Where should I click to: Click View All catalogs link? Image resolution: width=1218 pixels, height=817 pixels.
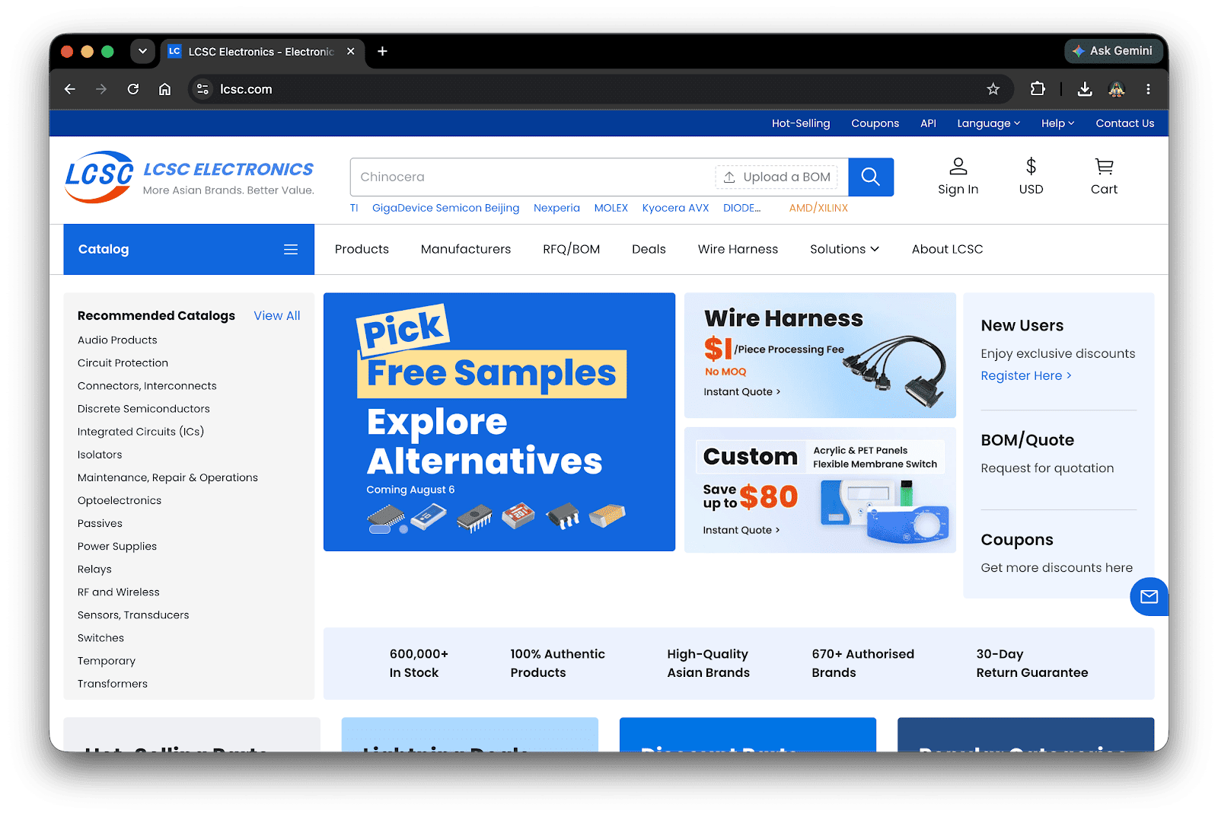click(x=277, y=315)
